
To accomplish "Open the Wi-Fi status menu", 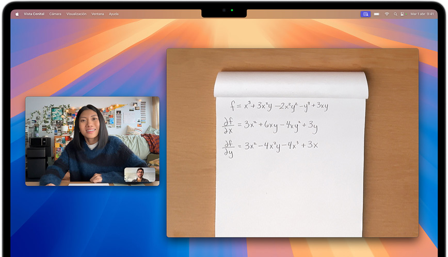I will point(387,14).
